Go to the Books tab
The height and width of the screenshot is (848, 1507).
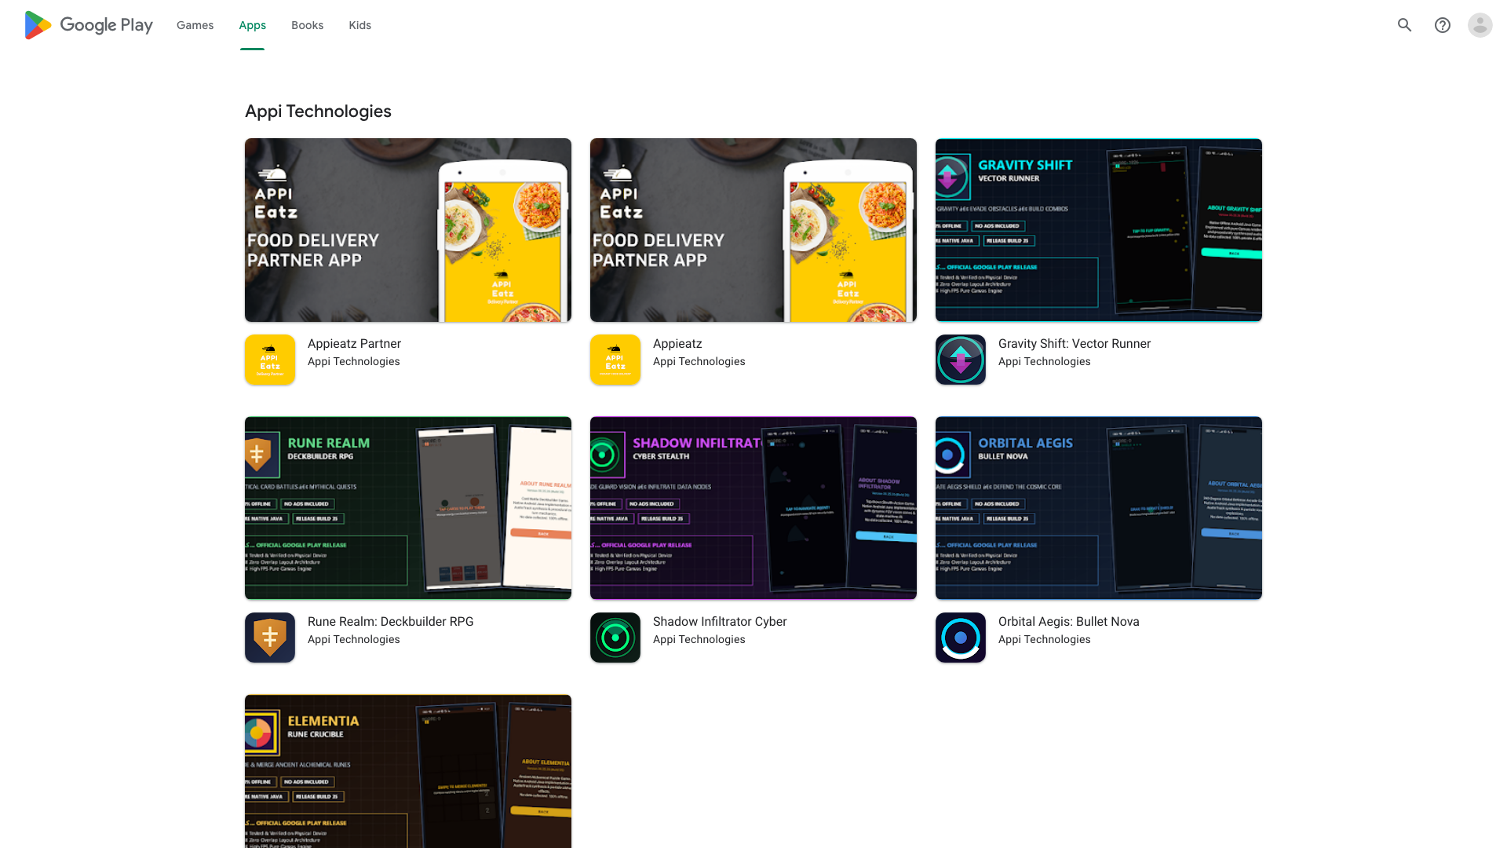click(307, 25)
